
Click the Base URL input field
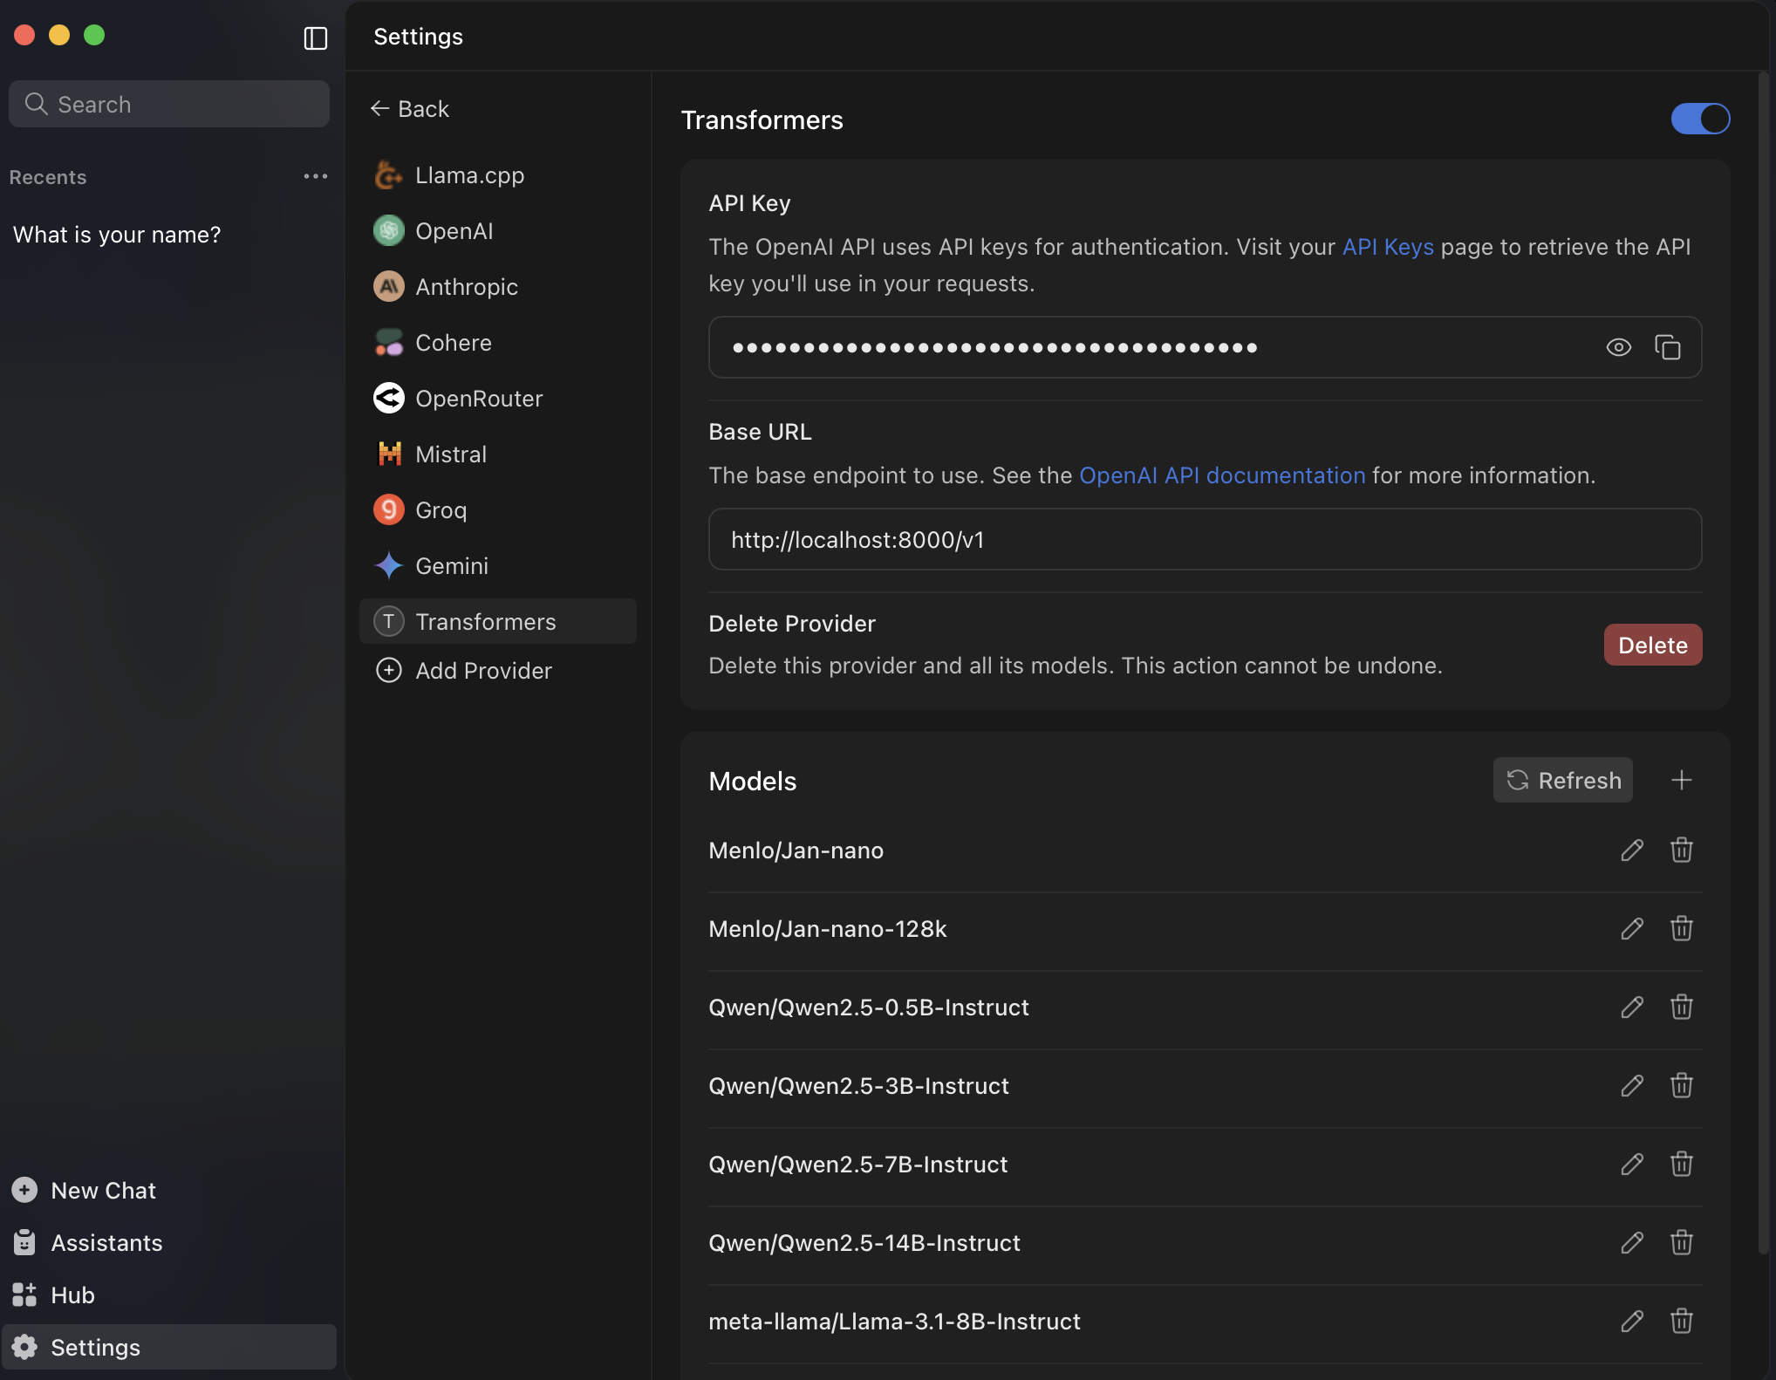tap(1204, 539)
